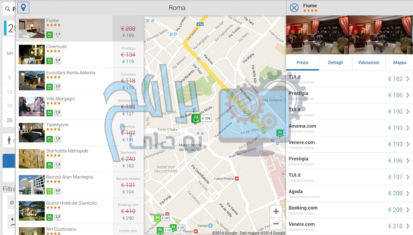Zoom out on the map
Viewport: 413px width, 235px height.
pos(276,224)
